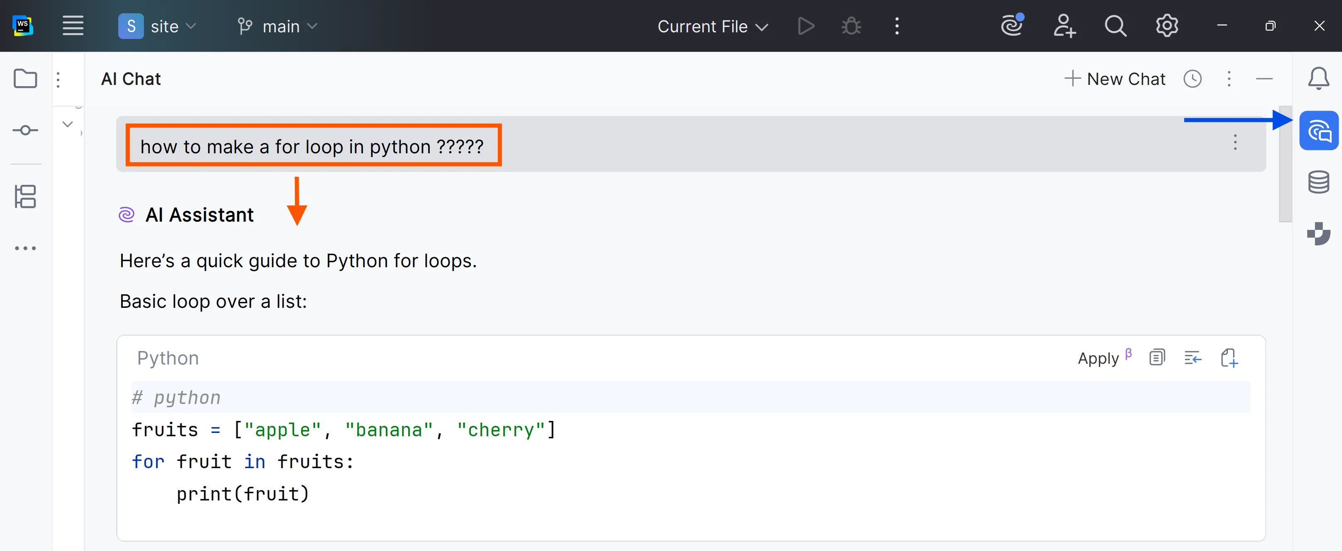Open the Project folder tool window

[25, 79]
